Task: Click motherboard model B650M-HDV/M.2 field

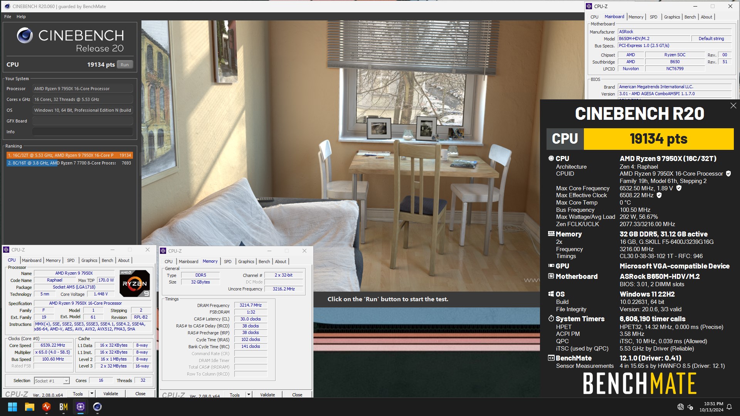Action: (654, 39)
